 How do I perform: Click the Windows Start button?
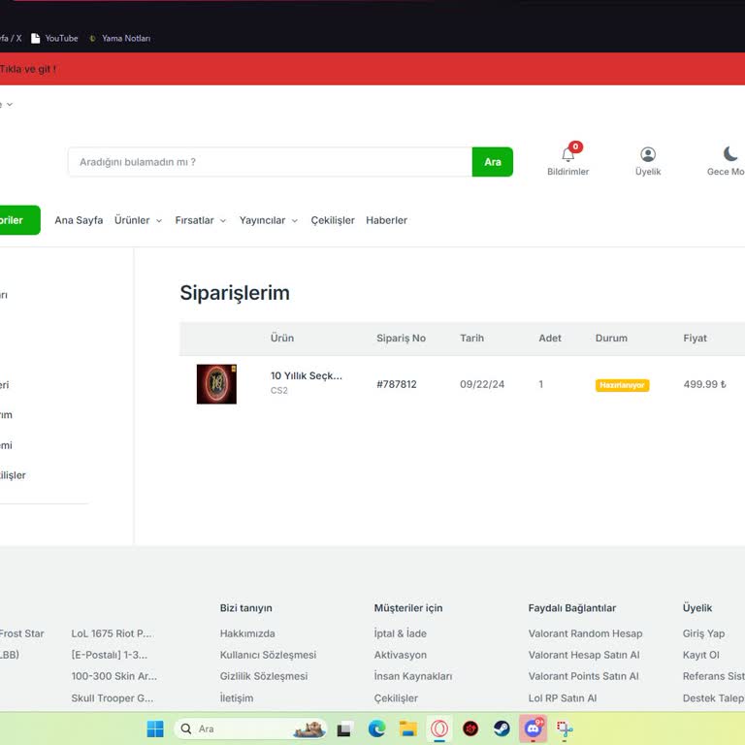point(155,729)
